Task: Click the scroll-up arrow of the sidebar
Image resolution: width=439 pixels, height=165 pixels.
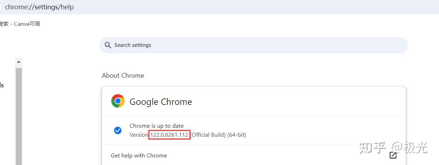Action: click(x=19, y=62)
